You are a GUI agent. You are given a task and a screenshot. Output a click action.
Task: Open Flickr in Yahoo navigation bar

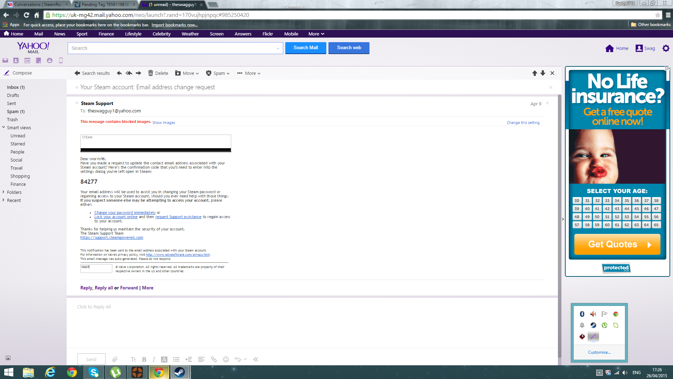268,34
